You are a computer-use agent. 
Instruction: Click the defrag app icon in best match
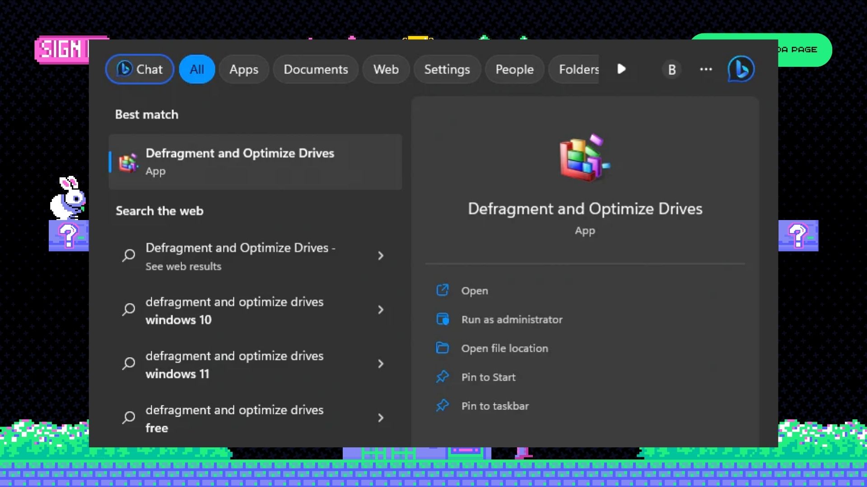click(x=128, y=163)
